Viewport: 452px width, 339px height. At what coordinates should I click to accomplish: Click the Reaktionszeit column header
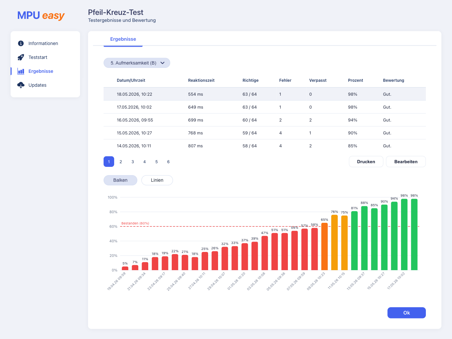click(x=201, y=80)
